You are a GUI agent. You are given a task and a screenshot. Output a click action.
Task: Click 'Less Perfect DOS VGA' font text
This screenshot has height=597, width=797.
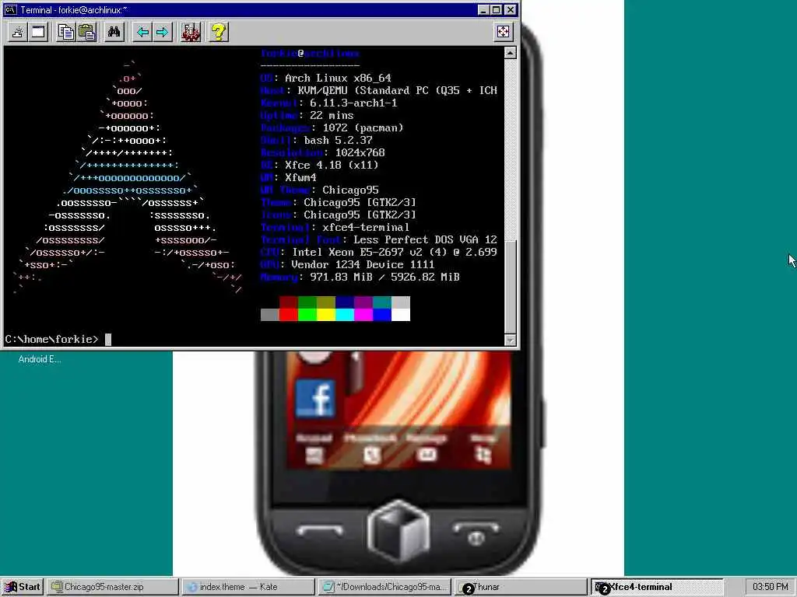tap(416, 239)
